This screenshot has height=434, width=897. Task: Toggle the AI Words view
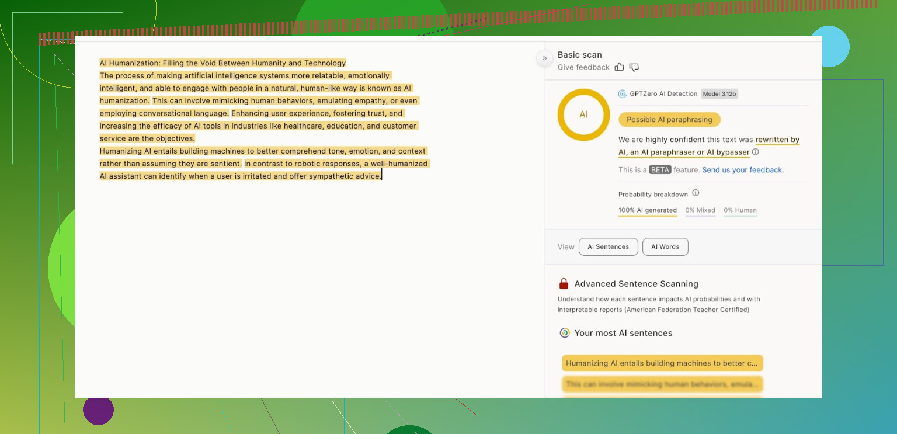(x=665, y=247)
